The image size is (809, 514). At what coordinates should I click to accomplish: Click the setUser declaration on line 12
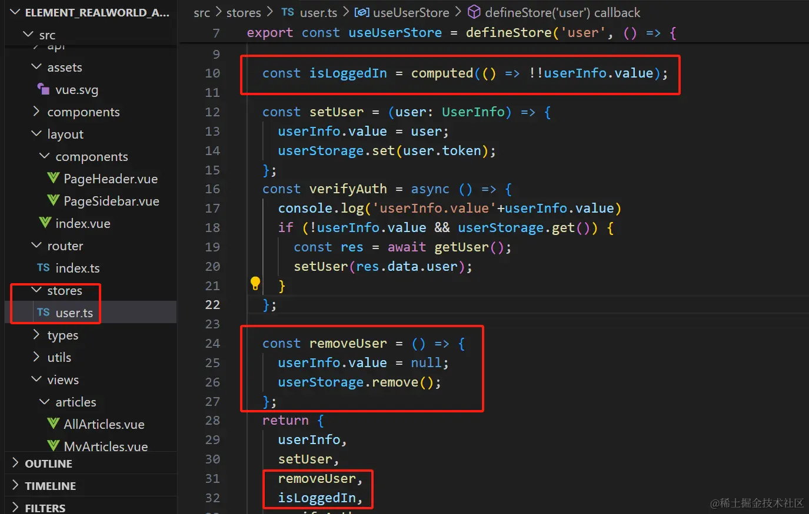coord(337,112)
